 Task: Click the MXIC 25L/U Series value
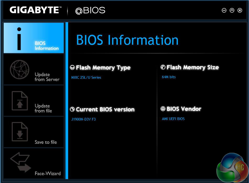point(86,77)
